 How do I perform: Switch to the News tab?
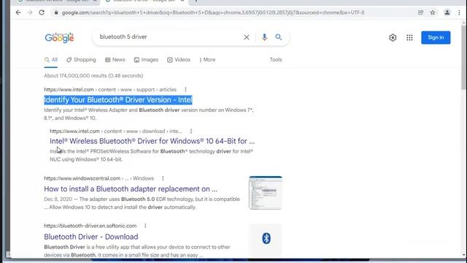115,60
